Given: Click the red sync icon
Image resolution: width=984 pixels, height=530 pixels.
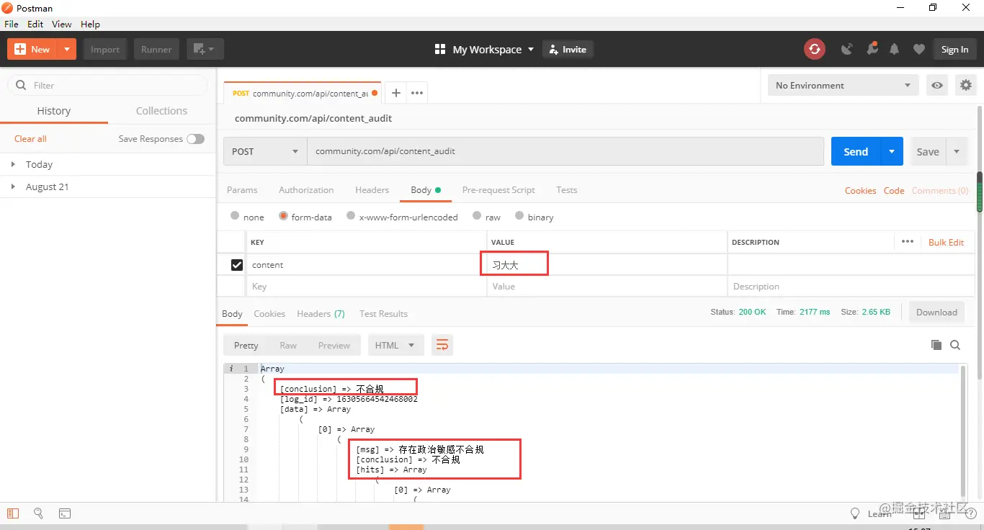Looking at the screenshot, I should [815, 49].
